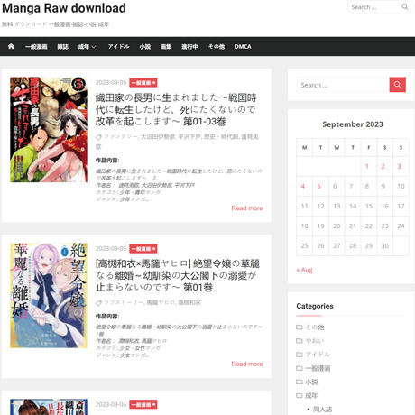Screen dimensions: 415x415
Task: Click the ラブストーリー tag on second post
Action: pos(124,302)
